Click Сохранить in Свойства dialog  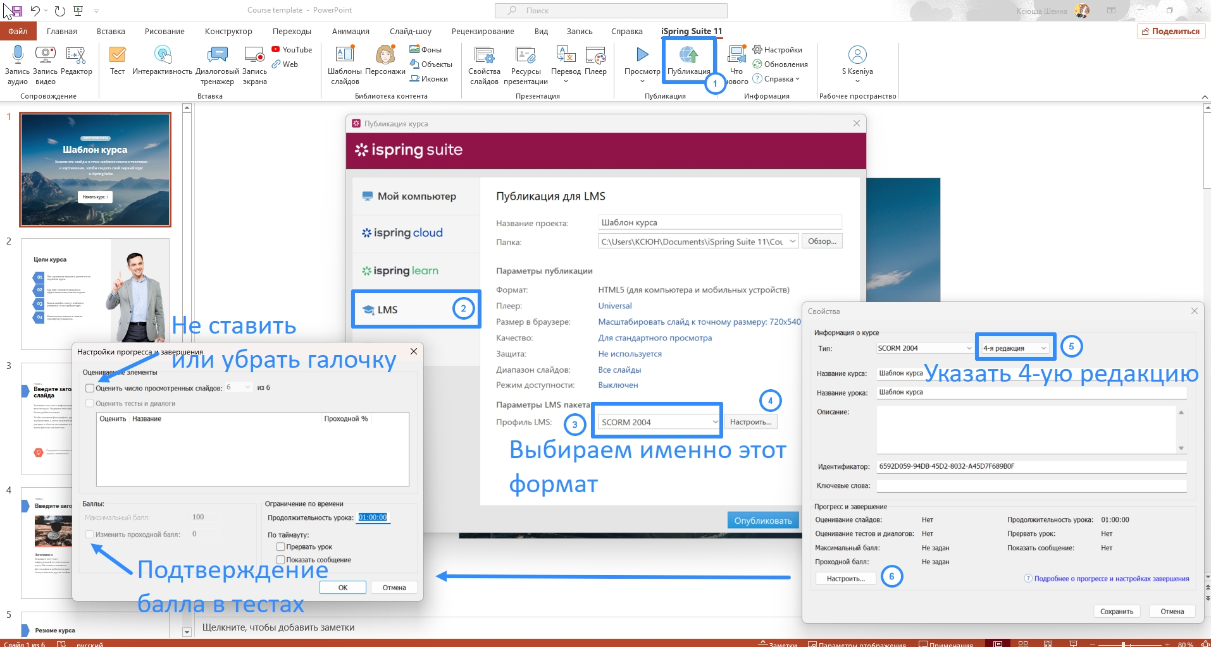click(1117, 612)
